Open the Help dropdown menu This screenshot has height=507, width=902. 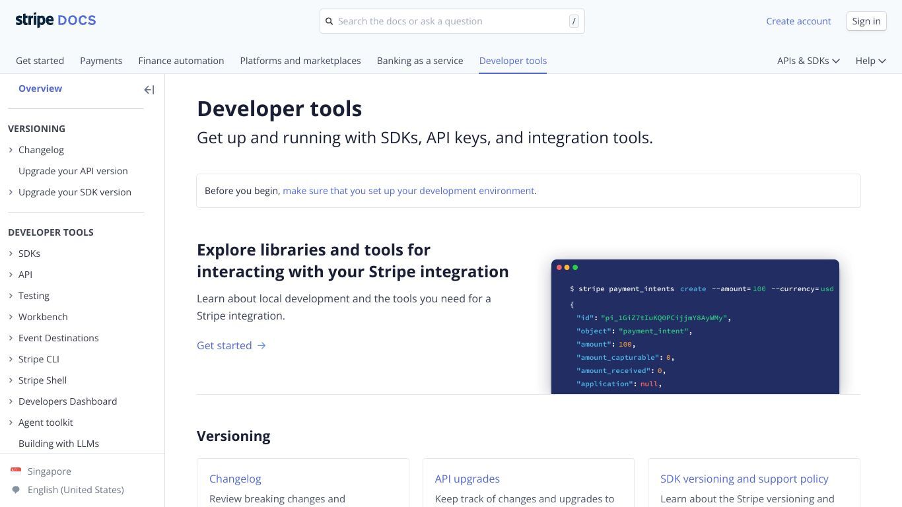pyautogui.click(x=870, y=61)
